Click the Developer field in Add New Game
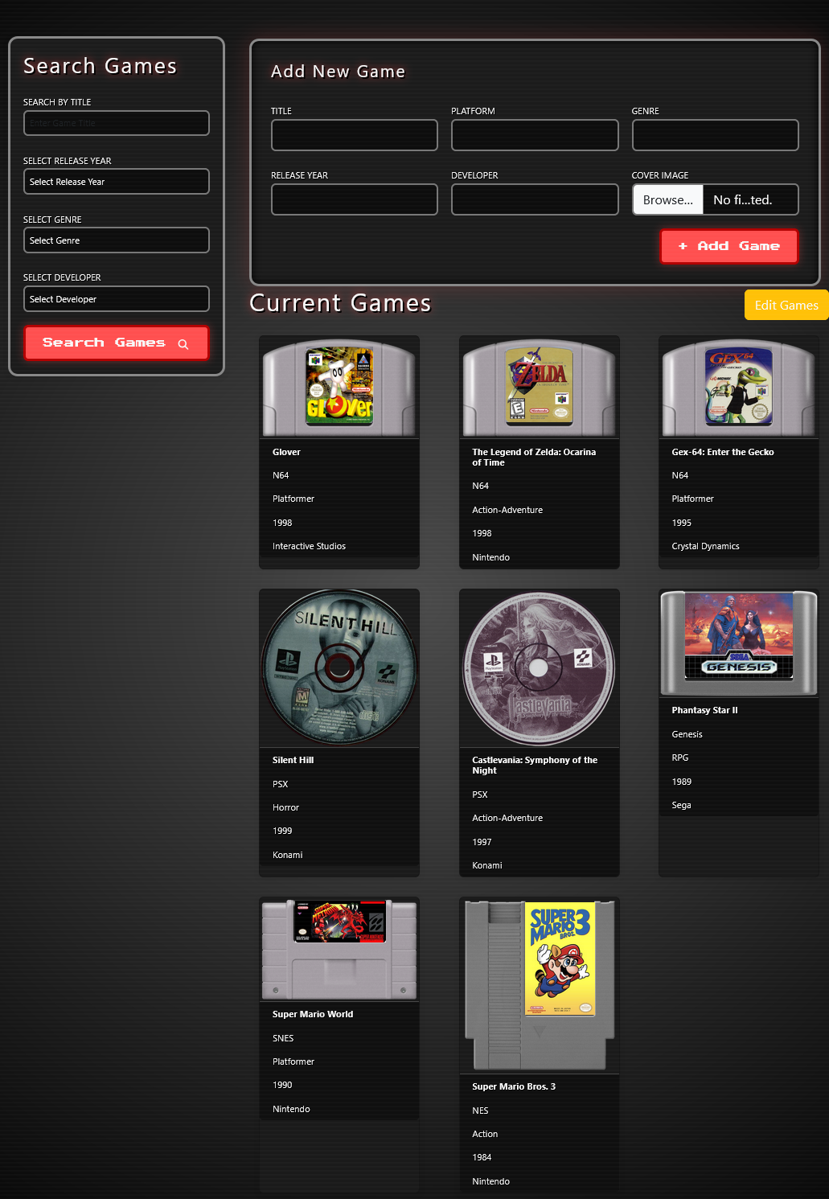The height and width of the screenshot is (1199, 829). tap(535, 199)
